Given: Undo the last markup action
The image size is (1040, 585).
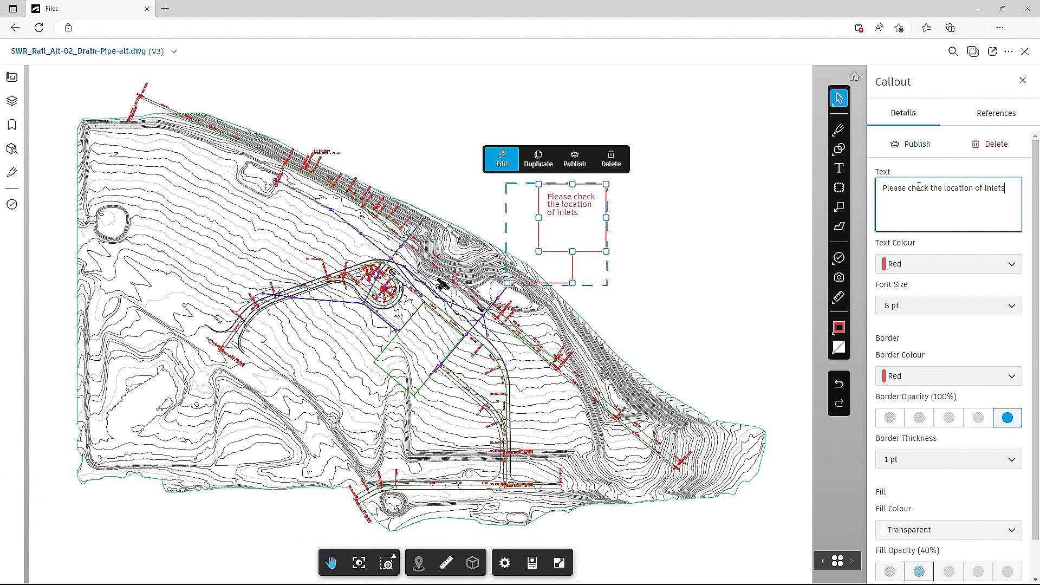Looking at the screenshot, I should [839, 383].
